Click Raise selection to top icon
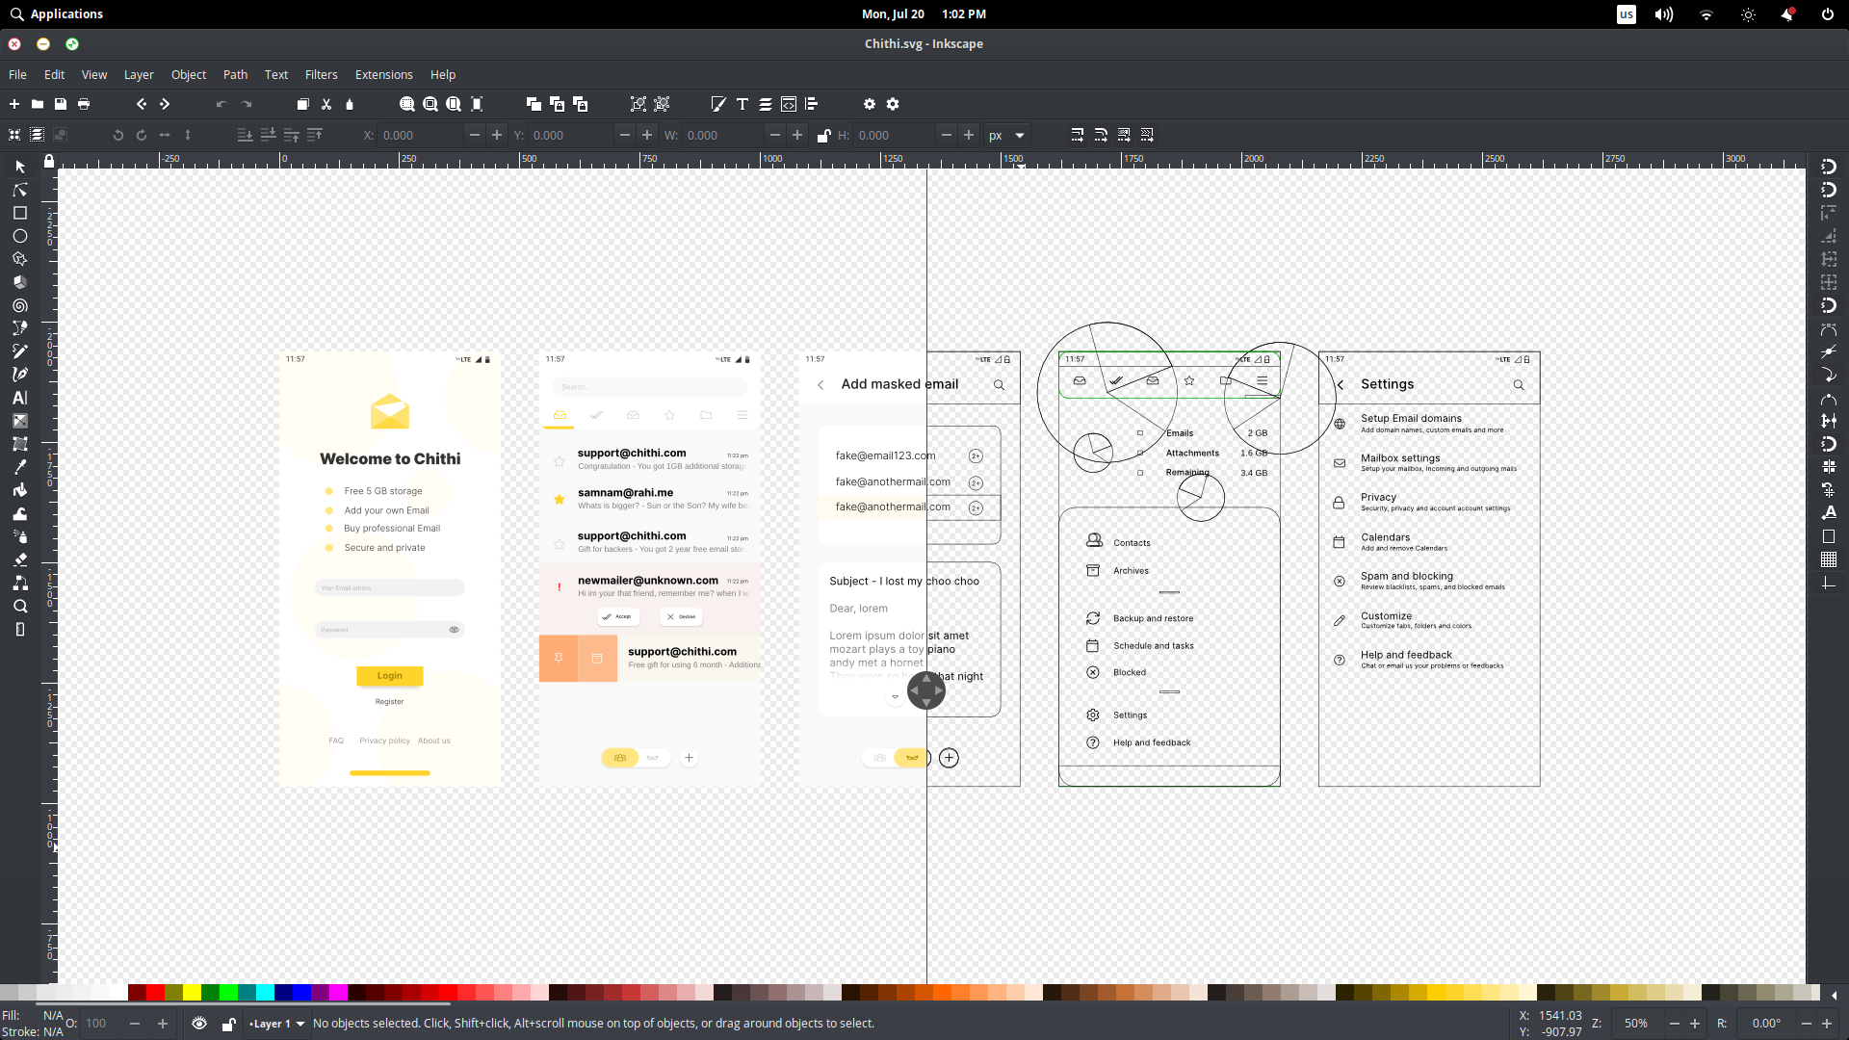Screen dimensions: 1849x1040 pyautogui.click(x=315, y=135)
